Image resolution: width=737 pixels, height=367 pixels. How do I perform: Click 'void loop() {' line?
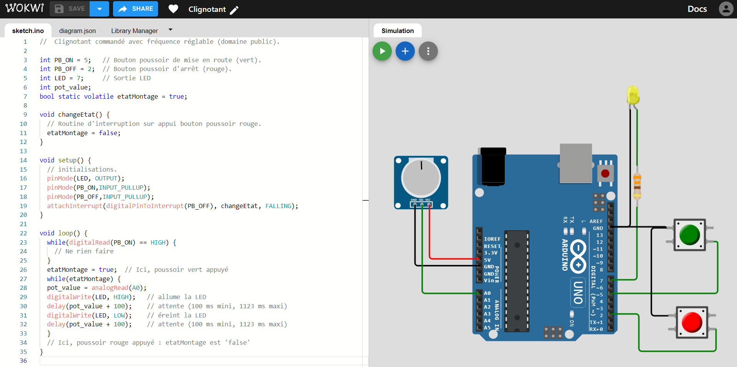point(63,233)
